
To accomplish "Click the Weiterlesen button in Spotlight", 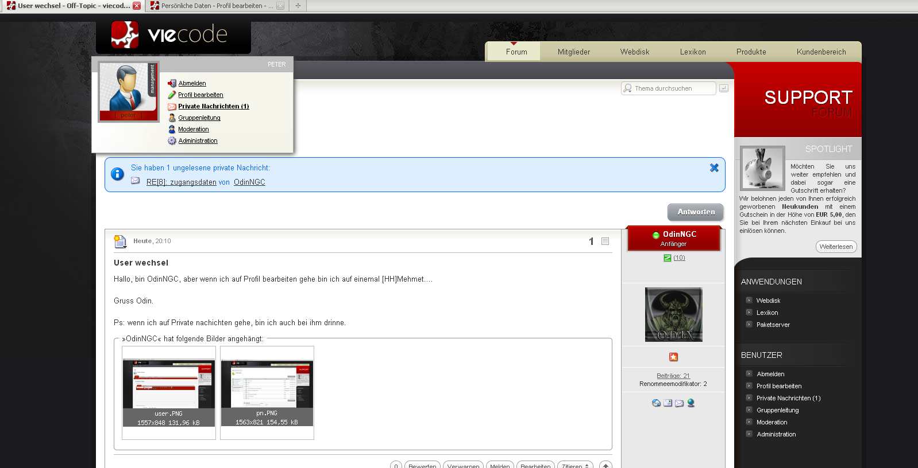I will pos(836,247).
